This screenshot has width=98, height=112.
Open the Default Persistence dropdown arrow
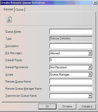(x=90, y=67)
